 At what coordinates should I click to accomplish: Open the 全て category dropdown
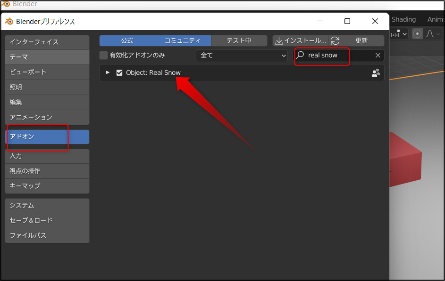tap(242, 56)
